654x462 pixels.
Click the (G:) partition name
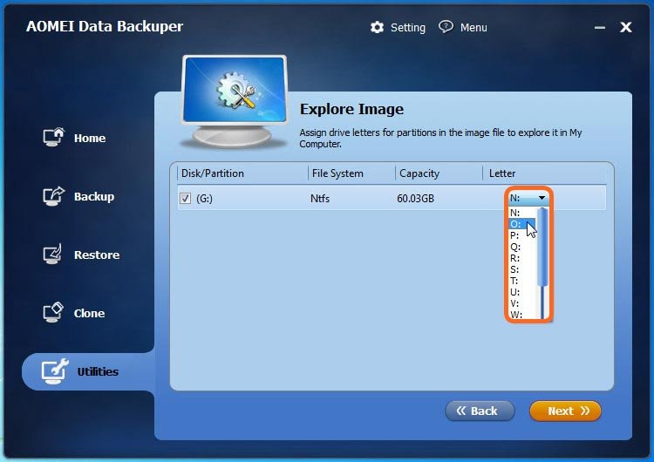tap(204, 199)
